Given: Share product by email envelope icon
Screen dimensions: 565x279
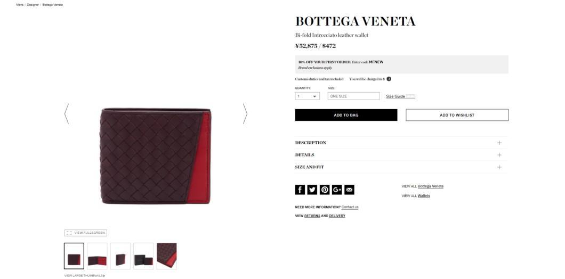Looking at the screenshot, I should pyautogui.click(x=349, y=190).
